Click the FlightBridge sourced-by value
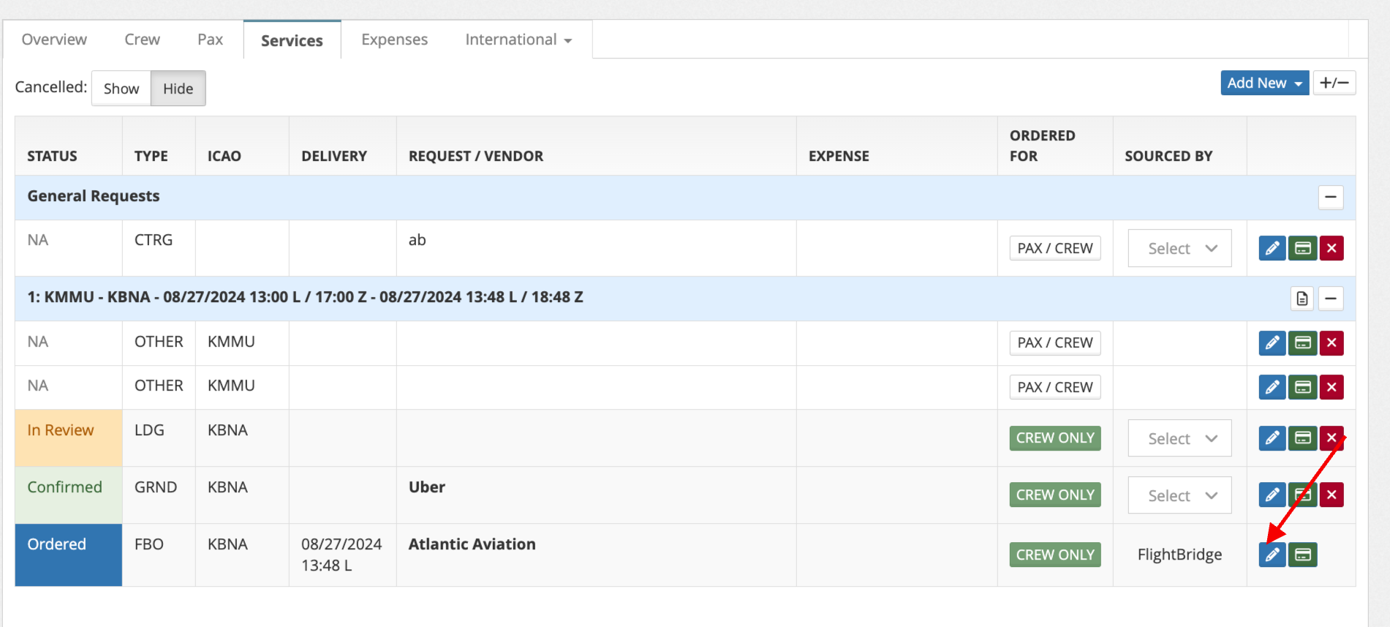Viewport: 1390px width, 627px height. 1179,555
